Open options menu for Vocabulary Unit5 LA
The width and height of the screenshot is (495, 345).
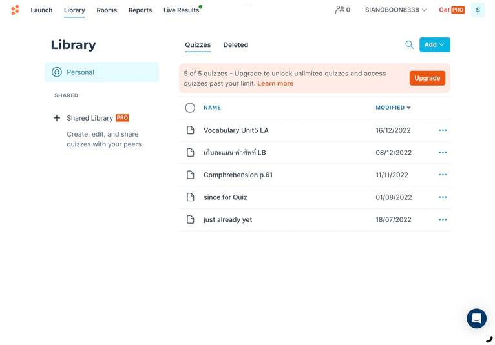click(x=443, y=130)
